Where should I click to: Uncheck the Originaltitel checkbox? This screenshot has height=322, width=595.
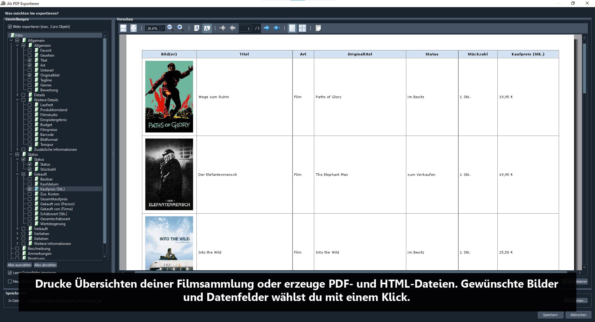[x=30, y=75]
